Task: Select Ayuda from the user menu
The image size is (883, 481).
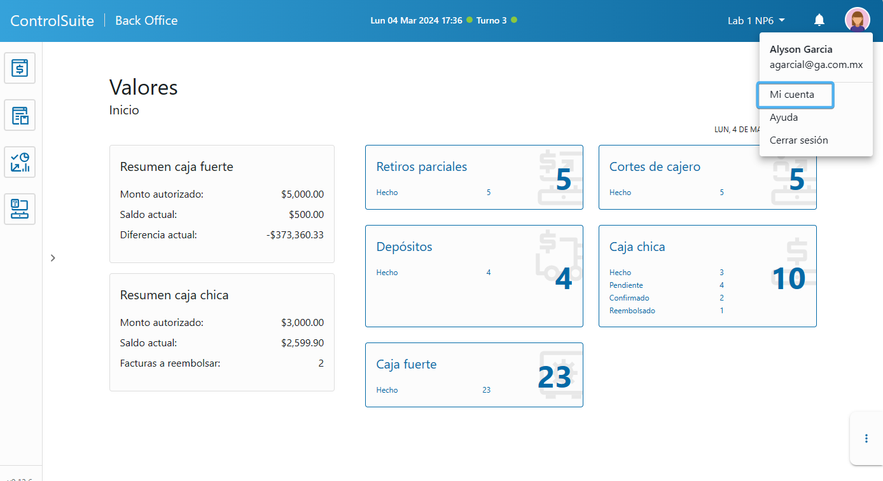Action: pyautogui.click(x=784, y=118)
